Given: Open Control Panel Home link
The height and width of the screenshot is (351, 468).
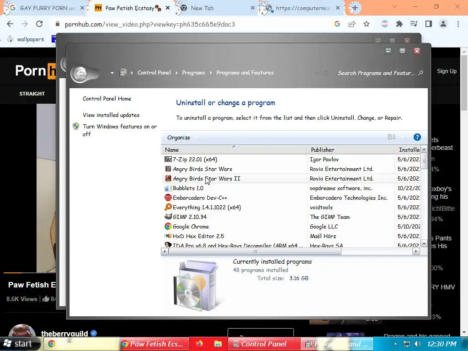Looking at the screenshot, I should click(x=107, y=99).
